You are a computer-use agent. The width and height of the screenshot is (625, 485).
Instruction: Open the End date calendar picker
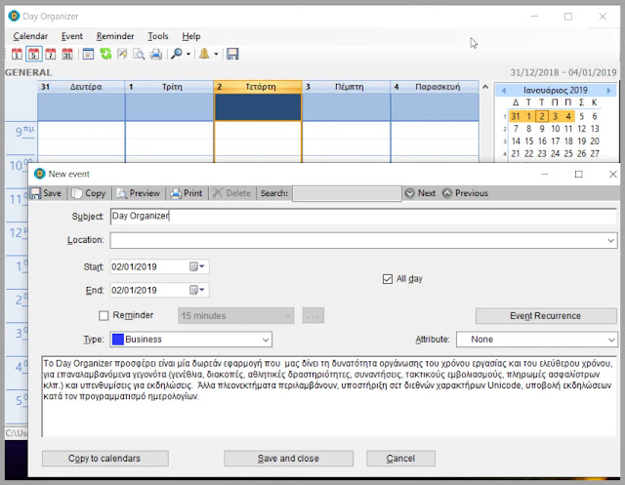(197, 290)
